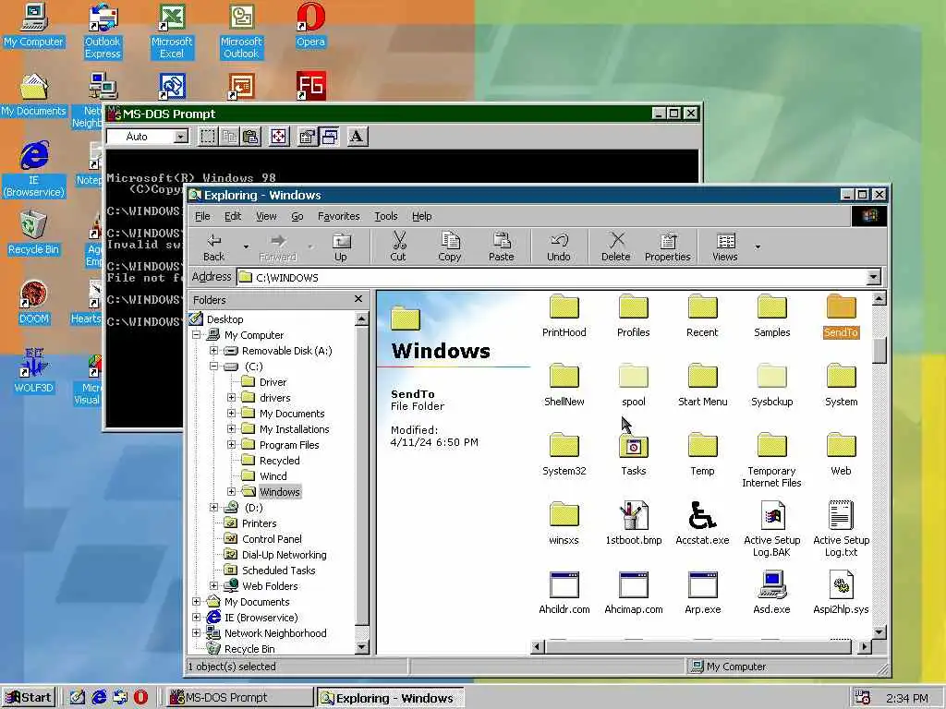946x709 pixels.
Task: Open the View menu
Action: 266,216
